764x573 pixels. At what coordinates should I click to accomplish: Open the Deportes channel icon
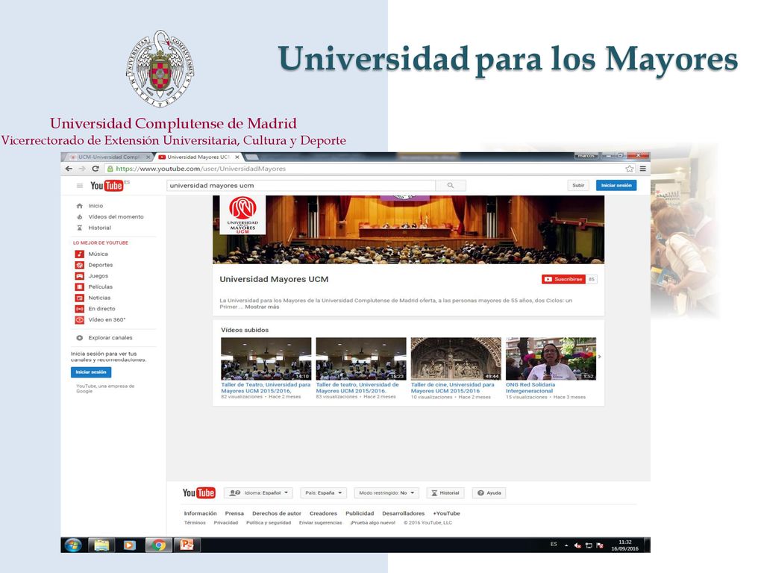click(x=79, y=265)
